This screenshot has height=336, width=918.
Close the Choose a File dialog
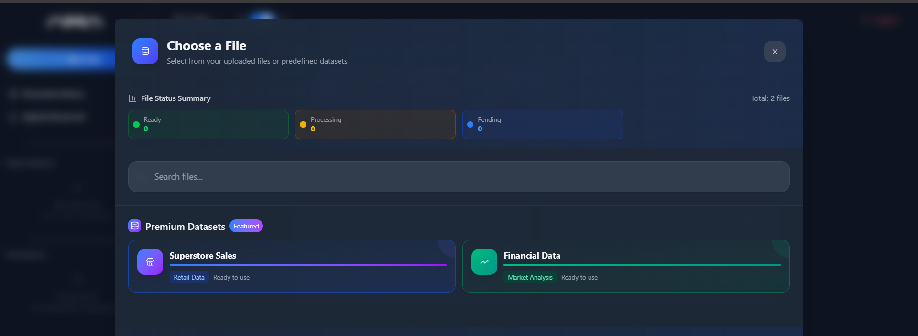[x=775, y=52]
